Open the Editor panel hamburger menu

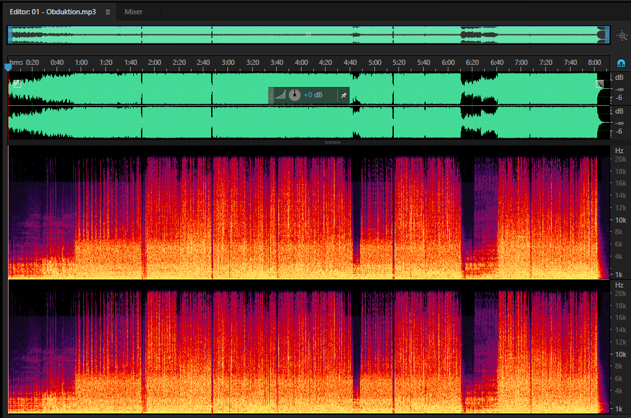coord(107,12)
